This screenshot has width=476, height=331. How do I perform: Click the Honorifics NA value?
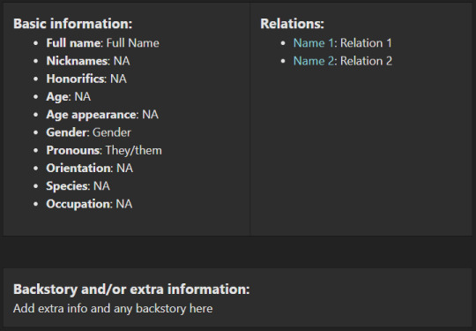[x=118, y=79]
